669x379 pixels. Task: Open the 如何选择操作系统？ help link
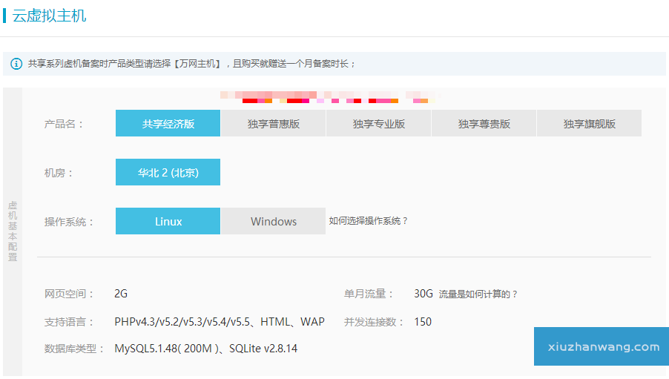(369, 221)
